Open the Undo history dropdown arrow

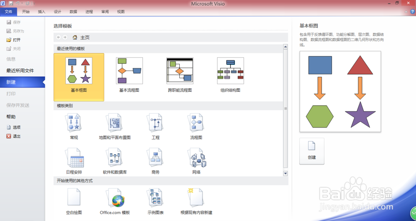pyautogui.click(x=22, y=3)
